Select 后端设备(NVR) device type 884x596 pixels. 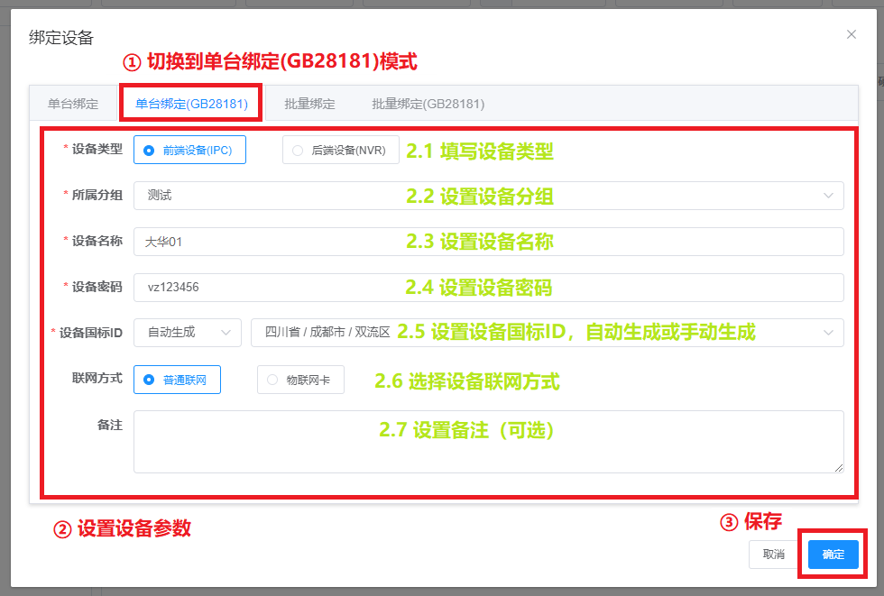point(341,150)
